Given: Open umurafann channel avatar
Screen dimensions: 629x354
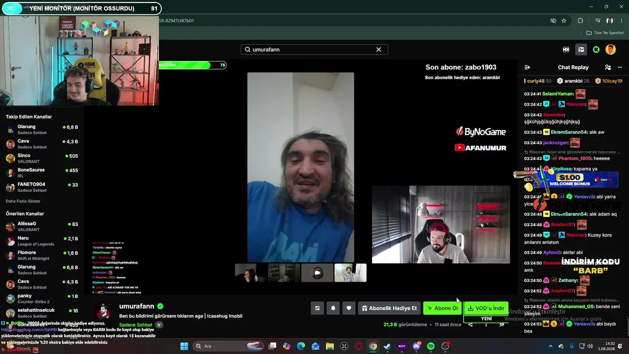Looking at the screenshot, I should click(103, 312).
